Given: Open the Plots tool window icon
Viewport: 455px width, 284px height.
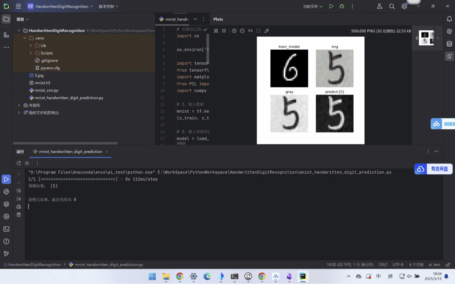Looking at the screenshot, I should [x=449, y=56].
